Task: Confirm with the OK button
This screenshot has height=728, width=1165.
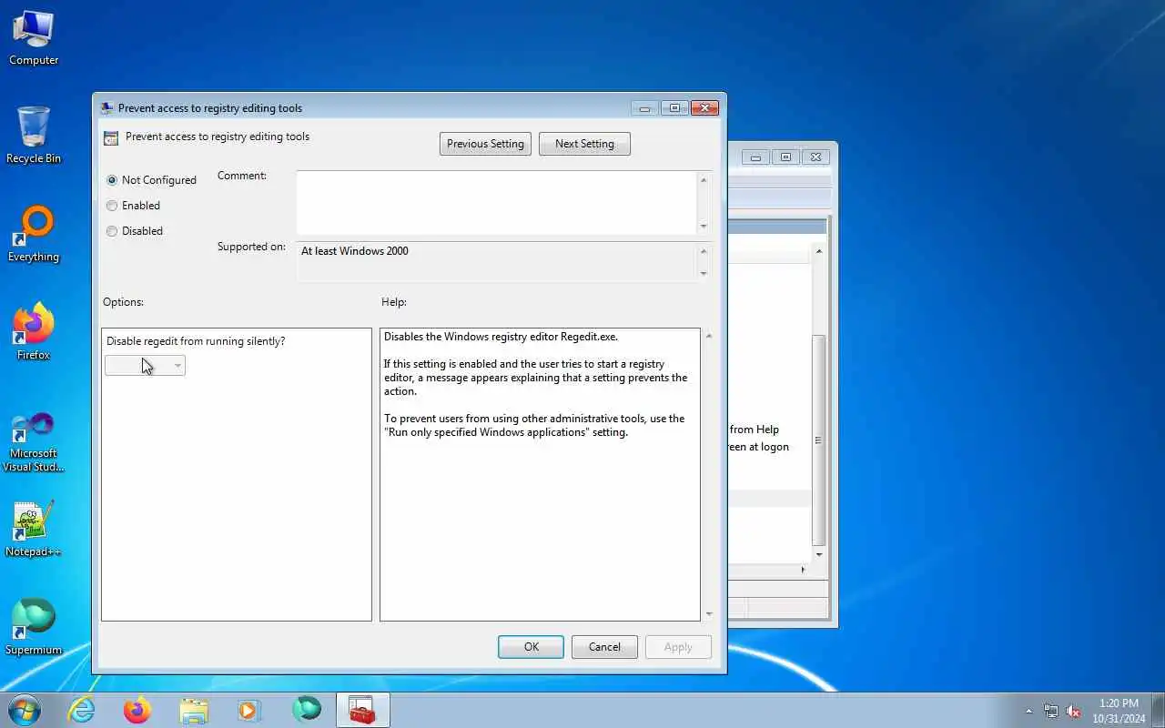Action: [531, 647]
